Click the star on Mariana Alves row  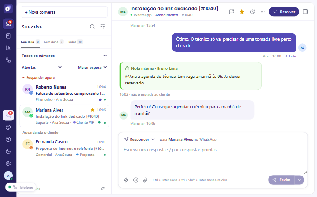coord(92,110)
